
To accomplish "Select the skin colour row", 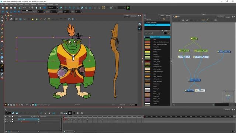I will (157, 40).
